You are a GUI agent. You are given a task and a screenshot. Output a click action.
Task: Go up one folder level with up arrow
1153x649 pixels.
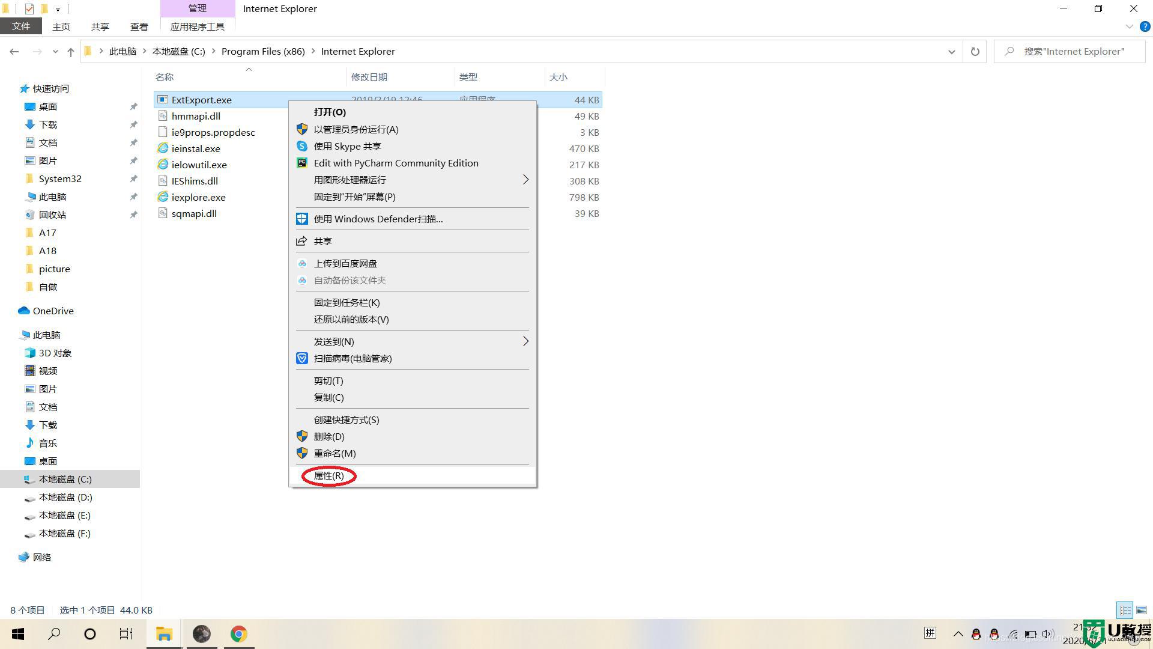point(71,52)
